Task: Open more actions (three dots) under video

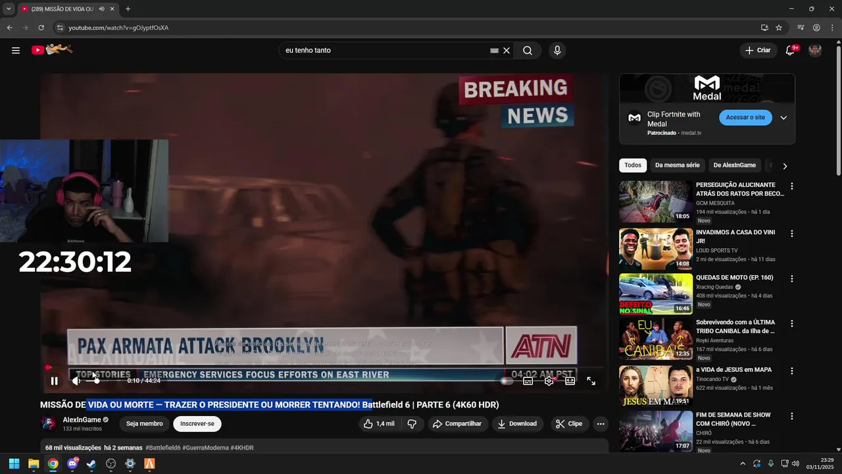Action: coord(601,423)
